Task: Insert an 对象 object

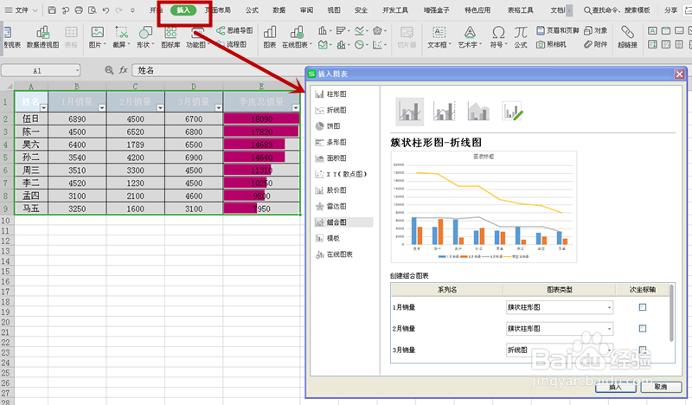Action: pos(596,30)
